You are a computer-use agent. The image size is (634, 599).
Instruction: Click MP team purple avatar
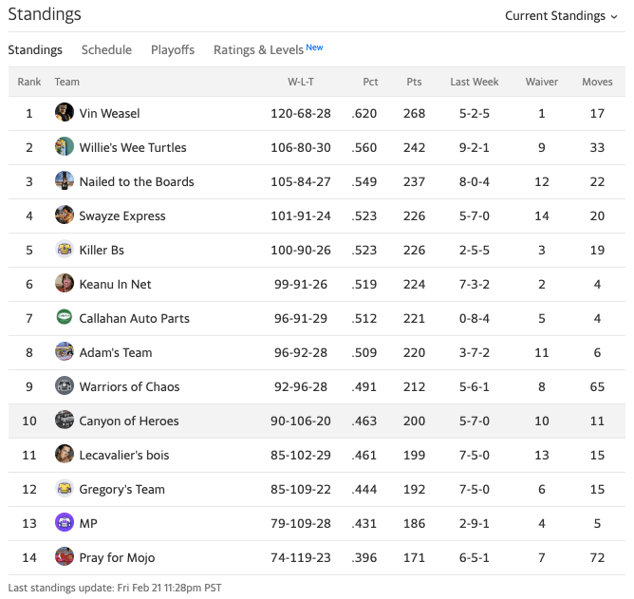pos(65,523)
